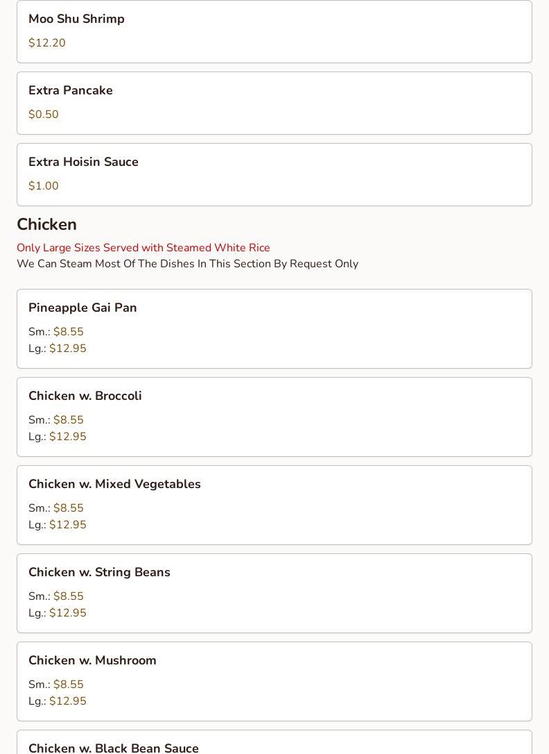Open the Chicken w. Mushroom item
549x754 pixels.
[x=92, y=660]
